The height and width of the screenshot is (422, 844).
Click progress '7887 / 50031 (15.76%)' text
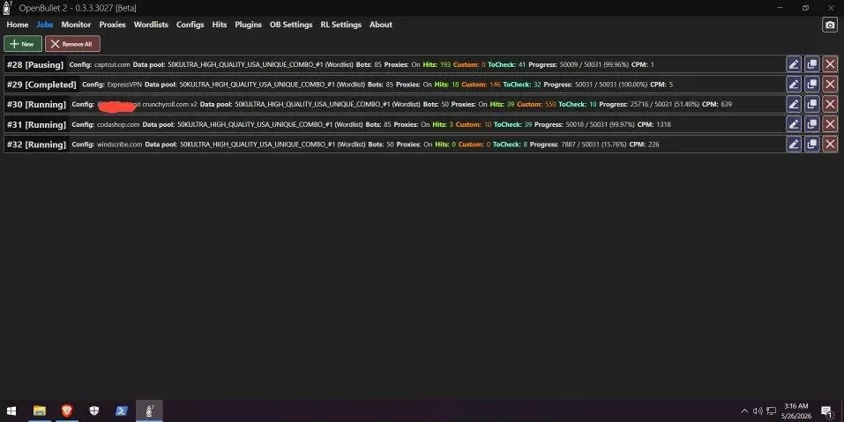point(594,144)
